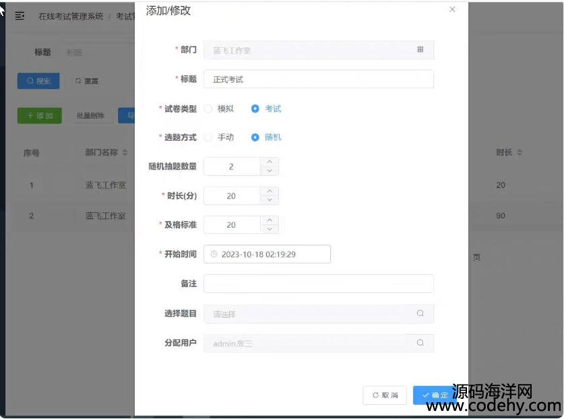Click the clock icon in 开始时间 field

(x=214, y=254)
